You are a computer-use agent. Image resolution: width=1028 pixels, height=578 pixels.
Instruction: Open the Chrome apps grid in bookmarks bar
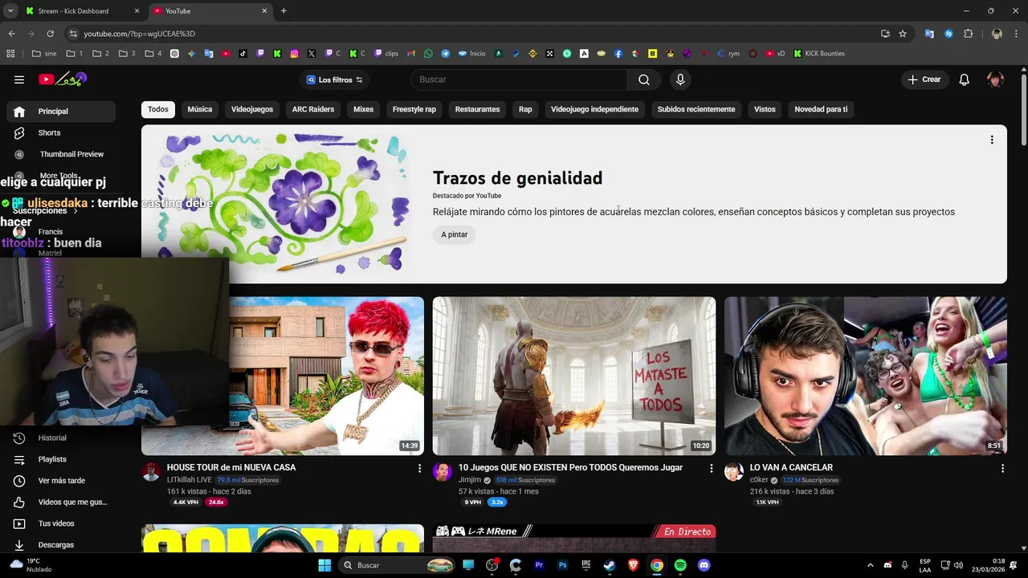click(10, 54)
